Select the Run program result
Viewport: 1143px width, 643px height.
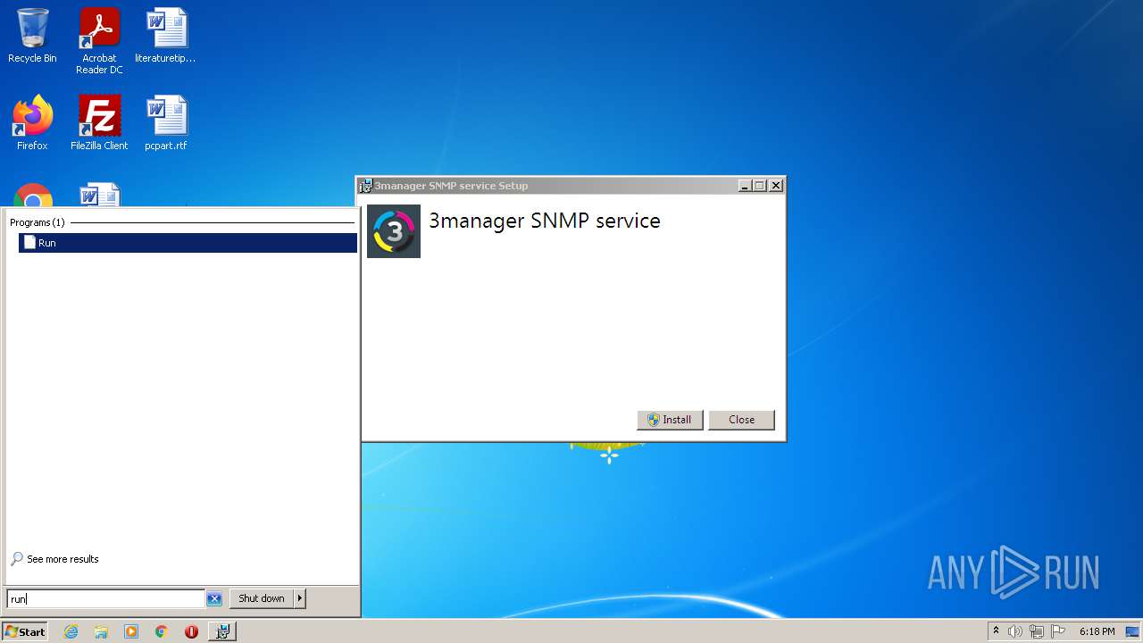(188, 243)
